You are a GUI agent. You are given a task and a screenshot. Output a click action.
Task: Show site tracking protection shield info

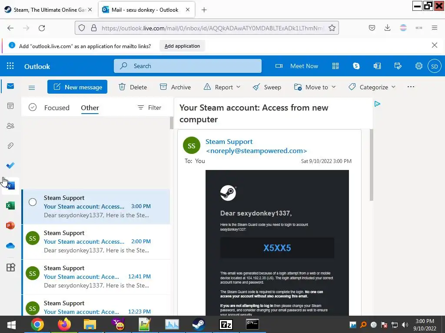(x=82, y=28)
